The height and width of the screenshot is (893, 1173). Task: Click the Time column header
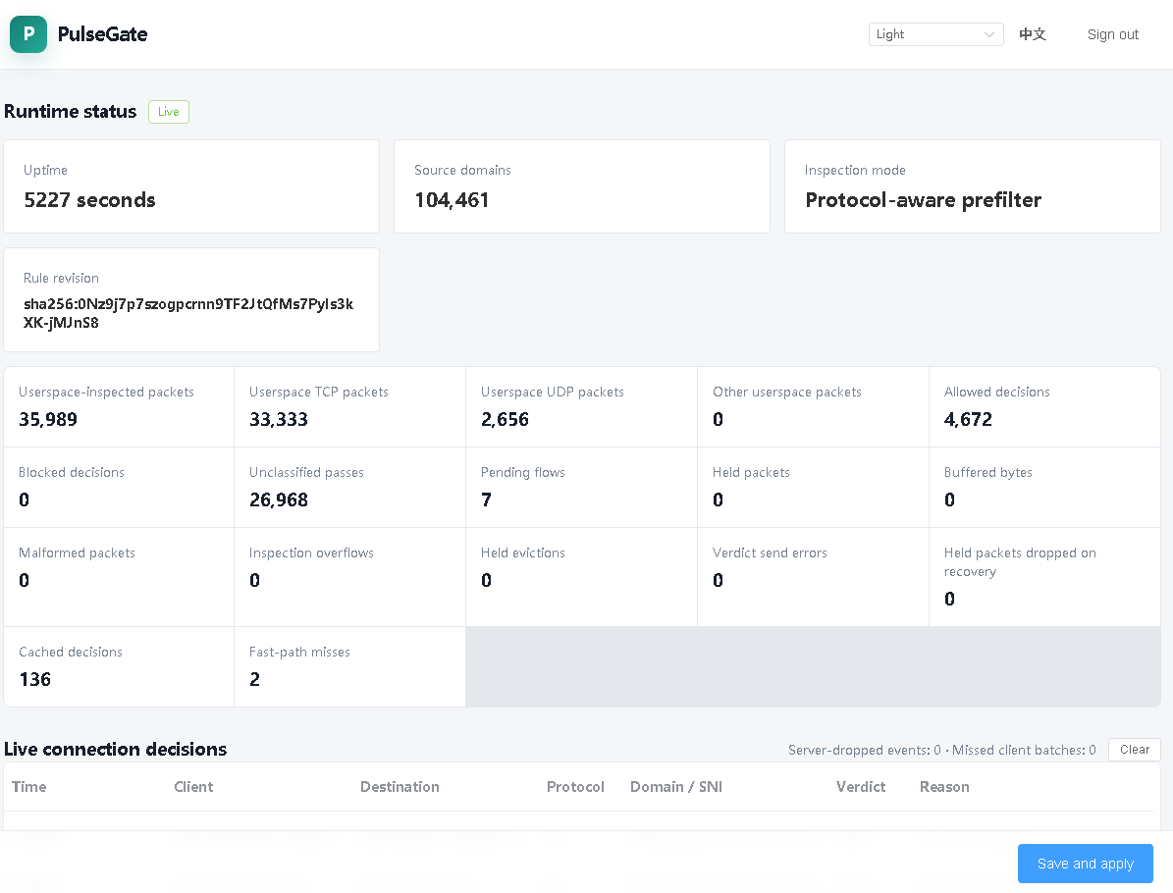pos(29,787)
